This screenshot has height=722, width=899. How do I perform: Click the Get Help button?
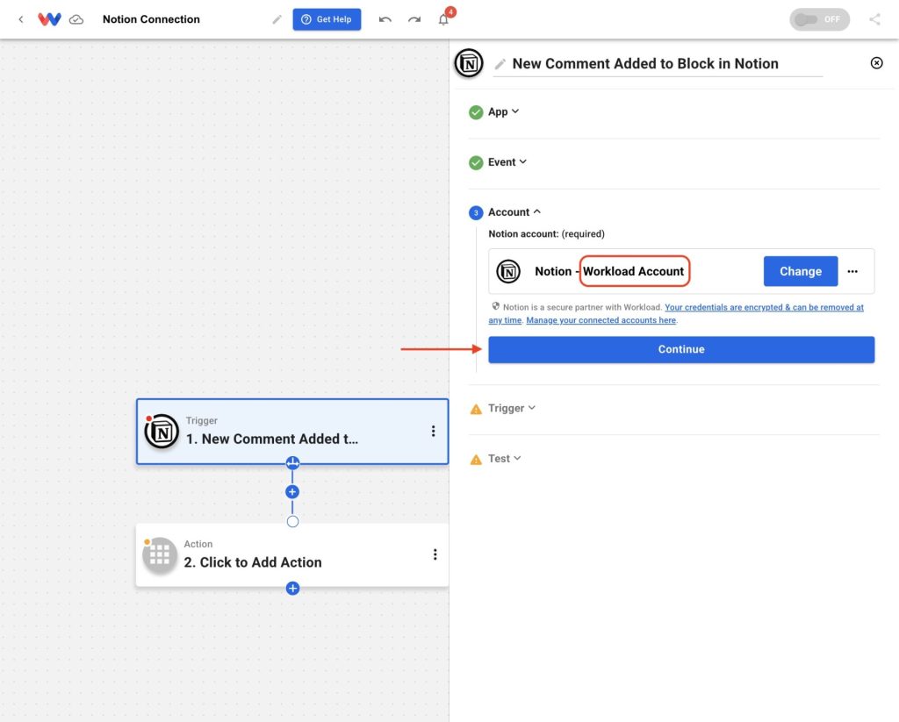(x=327, y=19)
